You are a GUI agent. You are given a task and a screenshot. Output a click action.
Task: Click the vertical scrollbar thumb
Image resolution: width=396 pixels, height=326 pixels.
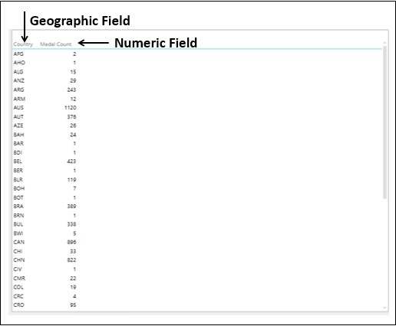pos(384,122)
